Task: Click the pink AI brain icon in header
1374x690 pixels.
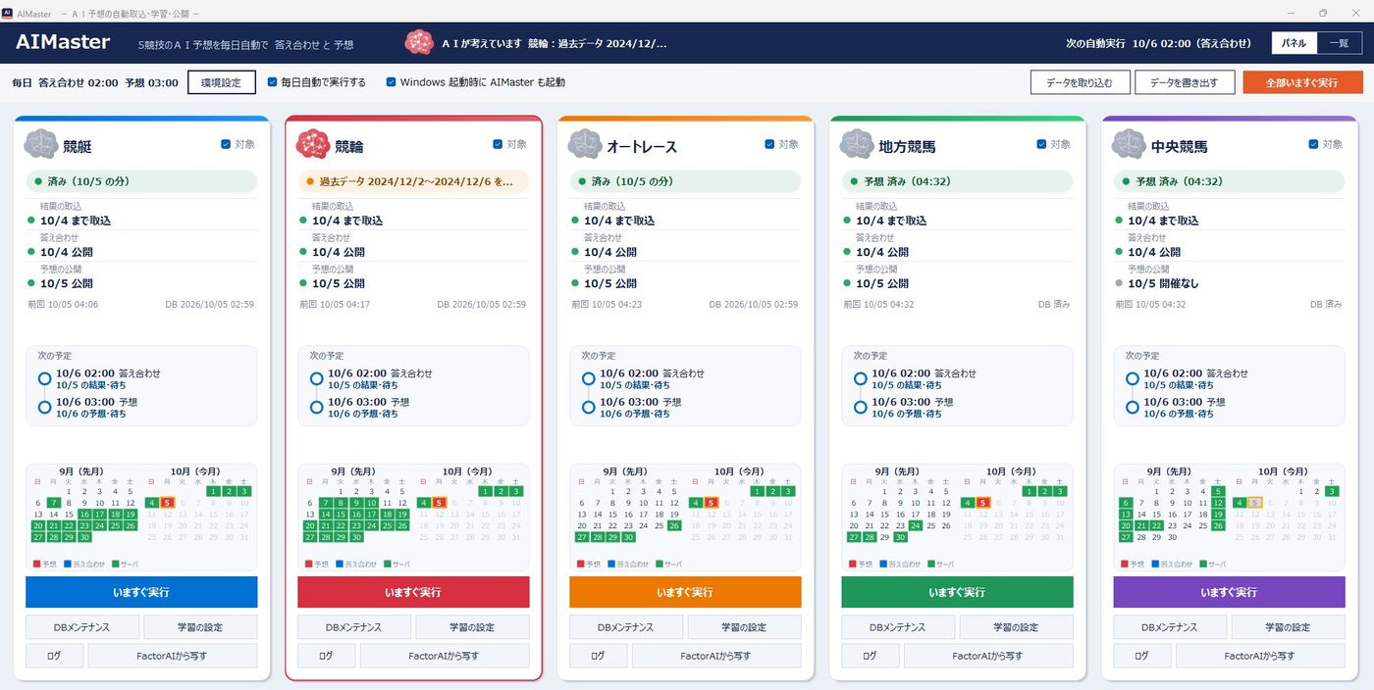Action: tap(419, 43)
